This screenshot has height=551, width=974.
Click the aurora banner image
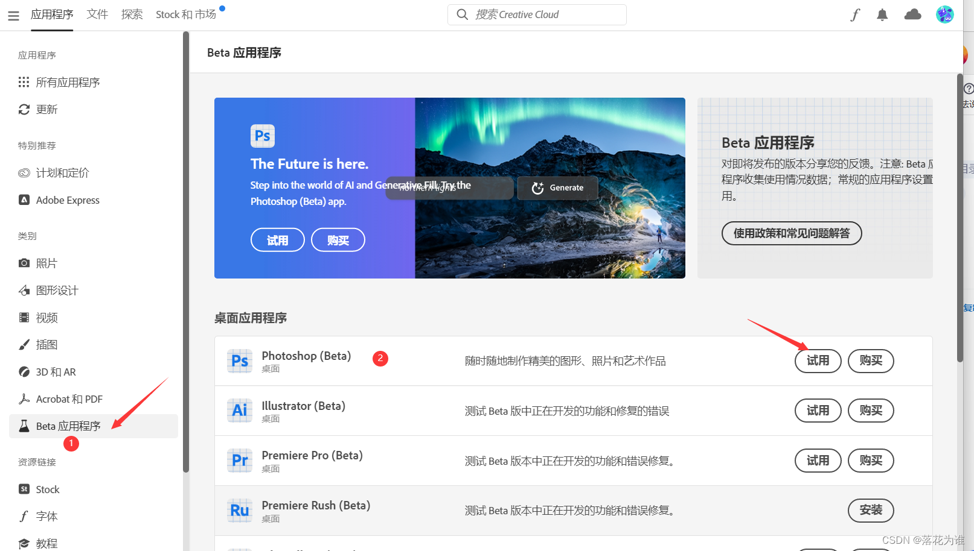(x=550, y=188)
